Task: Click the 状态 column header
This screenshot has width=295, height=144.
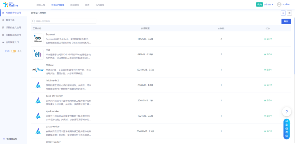Action: tap(268, 29)
